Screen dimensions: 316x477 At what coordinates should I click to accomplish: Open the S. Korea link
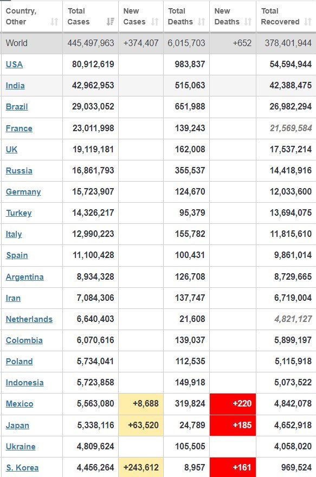point(22,468)
